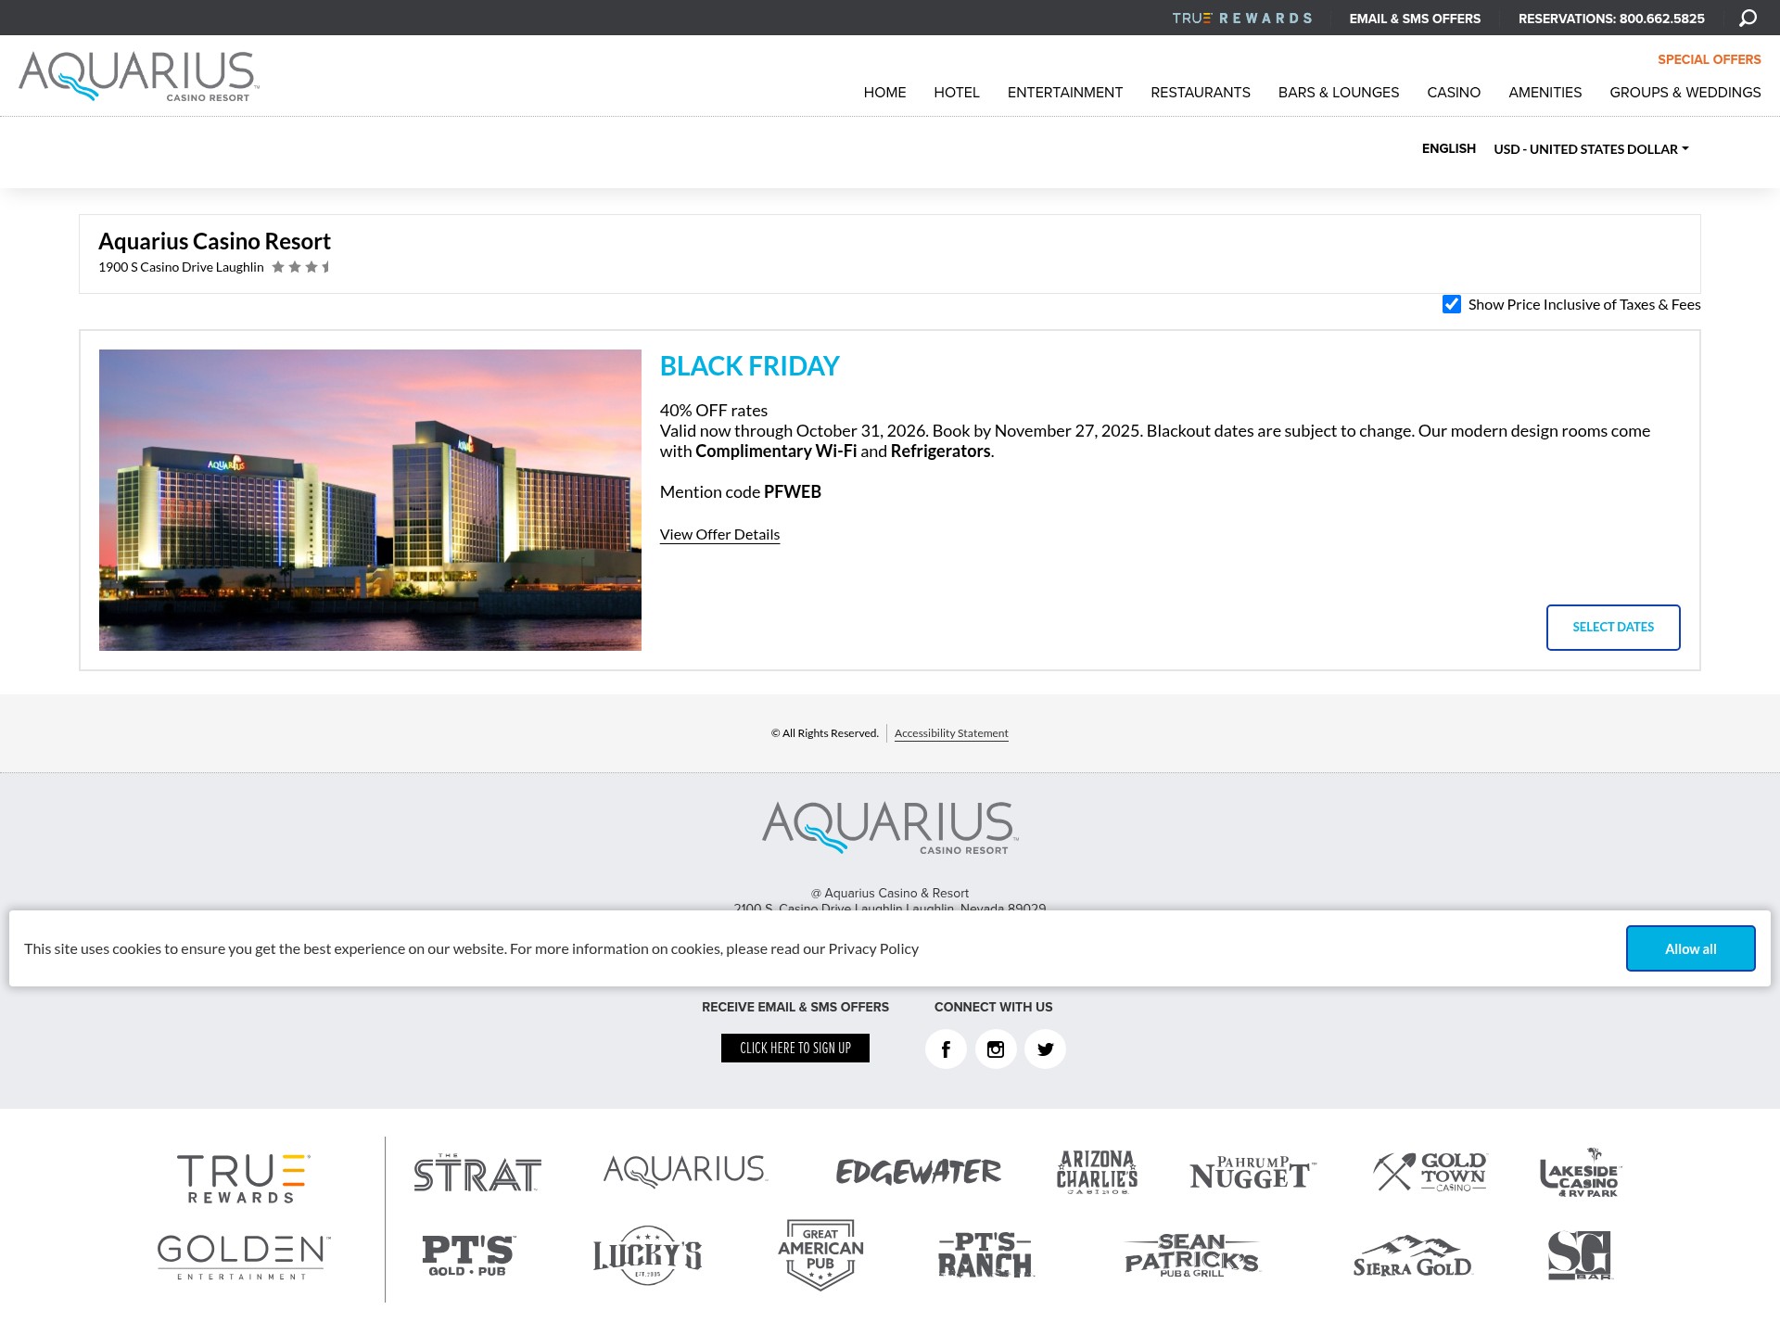
Task: Open the Facebook social icon
Action: click(946, 1049)
